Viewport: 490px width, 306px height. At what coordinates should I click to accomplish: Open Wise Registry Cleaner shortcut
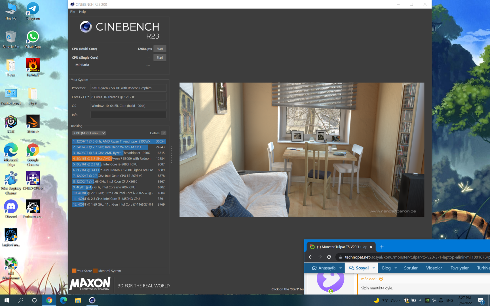(11, 183)
